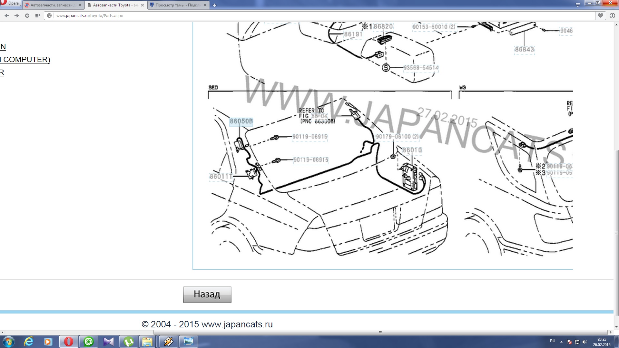Click the browser back arrow
The width and height of the screenshot is (619, 348).
coord(7,15)
